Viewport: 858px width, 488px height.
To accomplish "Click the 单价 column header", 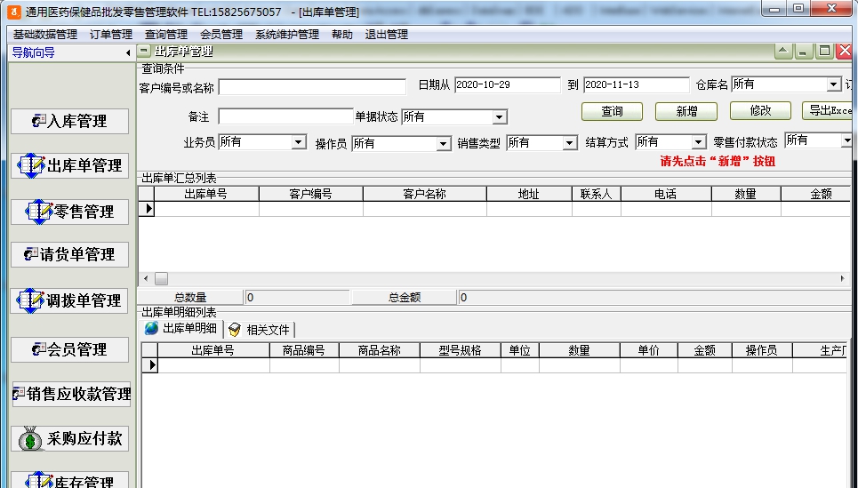I will [x=649, y=350].
